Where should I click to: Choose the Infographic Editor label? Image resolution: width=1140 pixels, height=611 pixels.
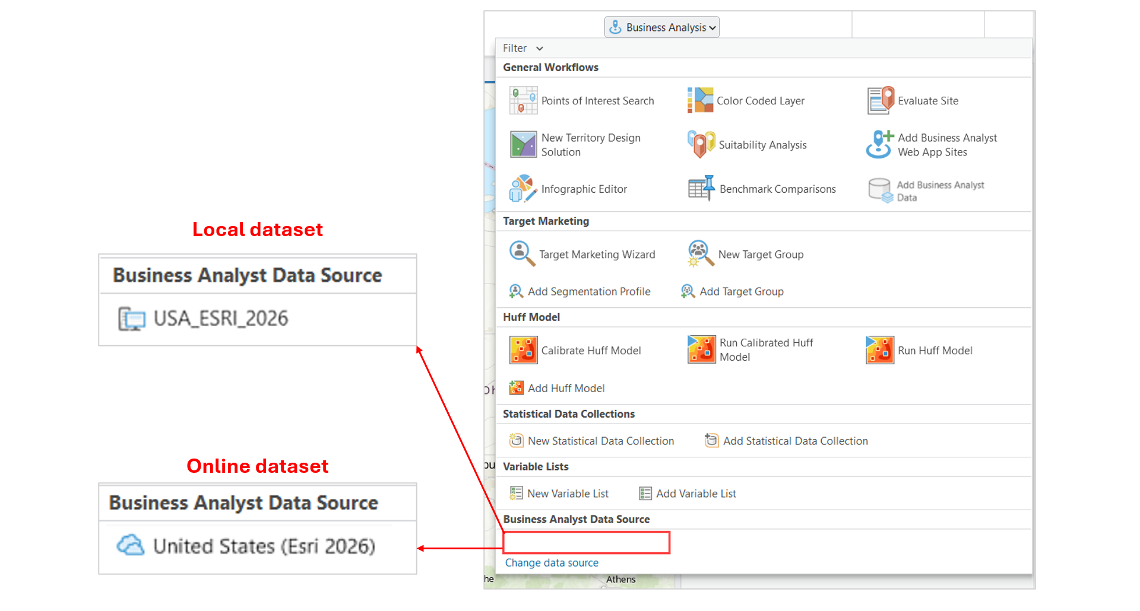pyautogui.click(x=584, y=189)
